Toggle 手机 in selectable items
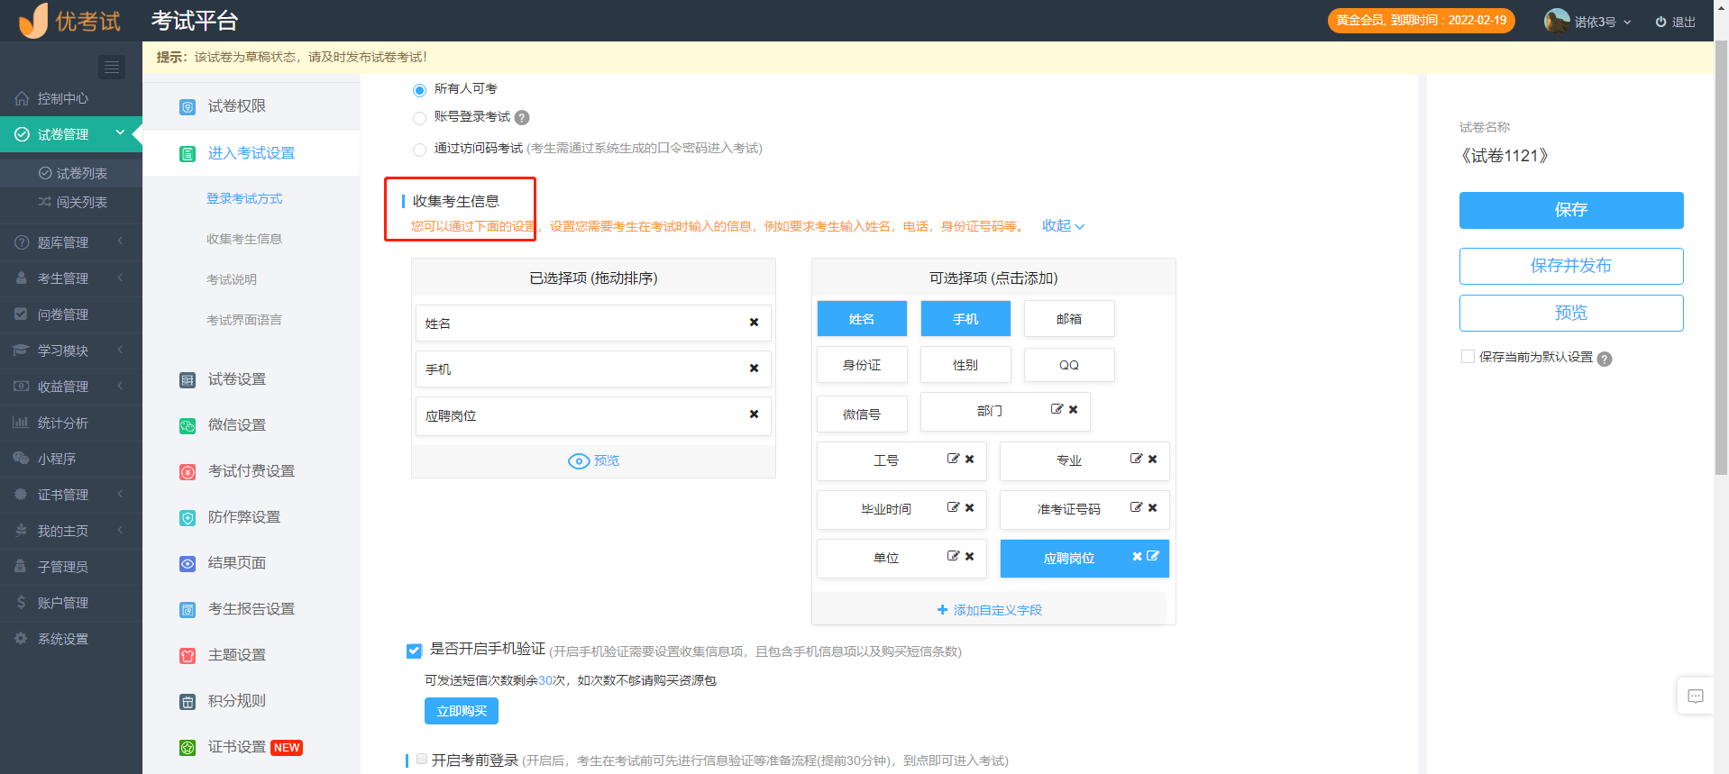The image size is (1729, 774). click(x=965, y=319)
